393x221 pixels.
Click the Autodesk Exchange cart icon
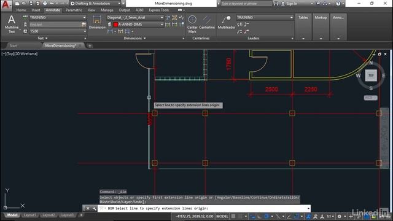(x=318, y=4)
